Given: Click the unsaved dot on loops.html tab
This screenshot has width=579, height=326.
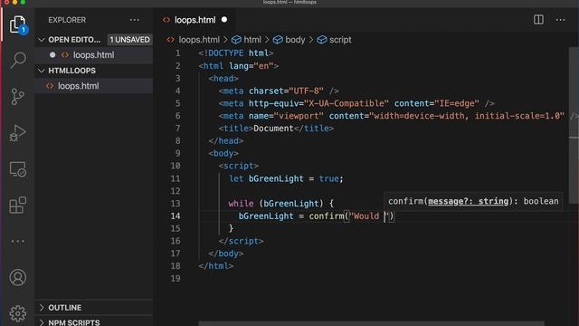Looking at the screenshot, I should pos(224,20).
